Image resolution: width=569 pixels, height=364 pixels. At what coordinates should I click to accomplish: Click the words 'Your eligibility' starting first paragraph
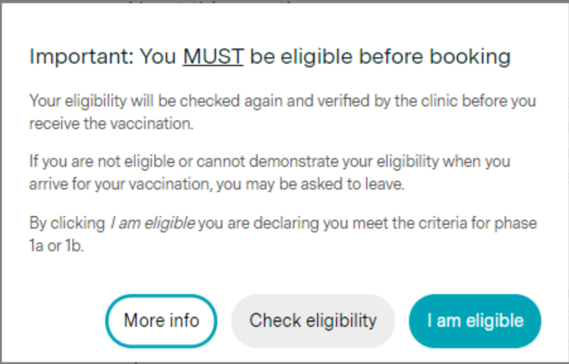tap(78, 101)
